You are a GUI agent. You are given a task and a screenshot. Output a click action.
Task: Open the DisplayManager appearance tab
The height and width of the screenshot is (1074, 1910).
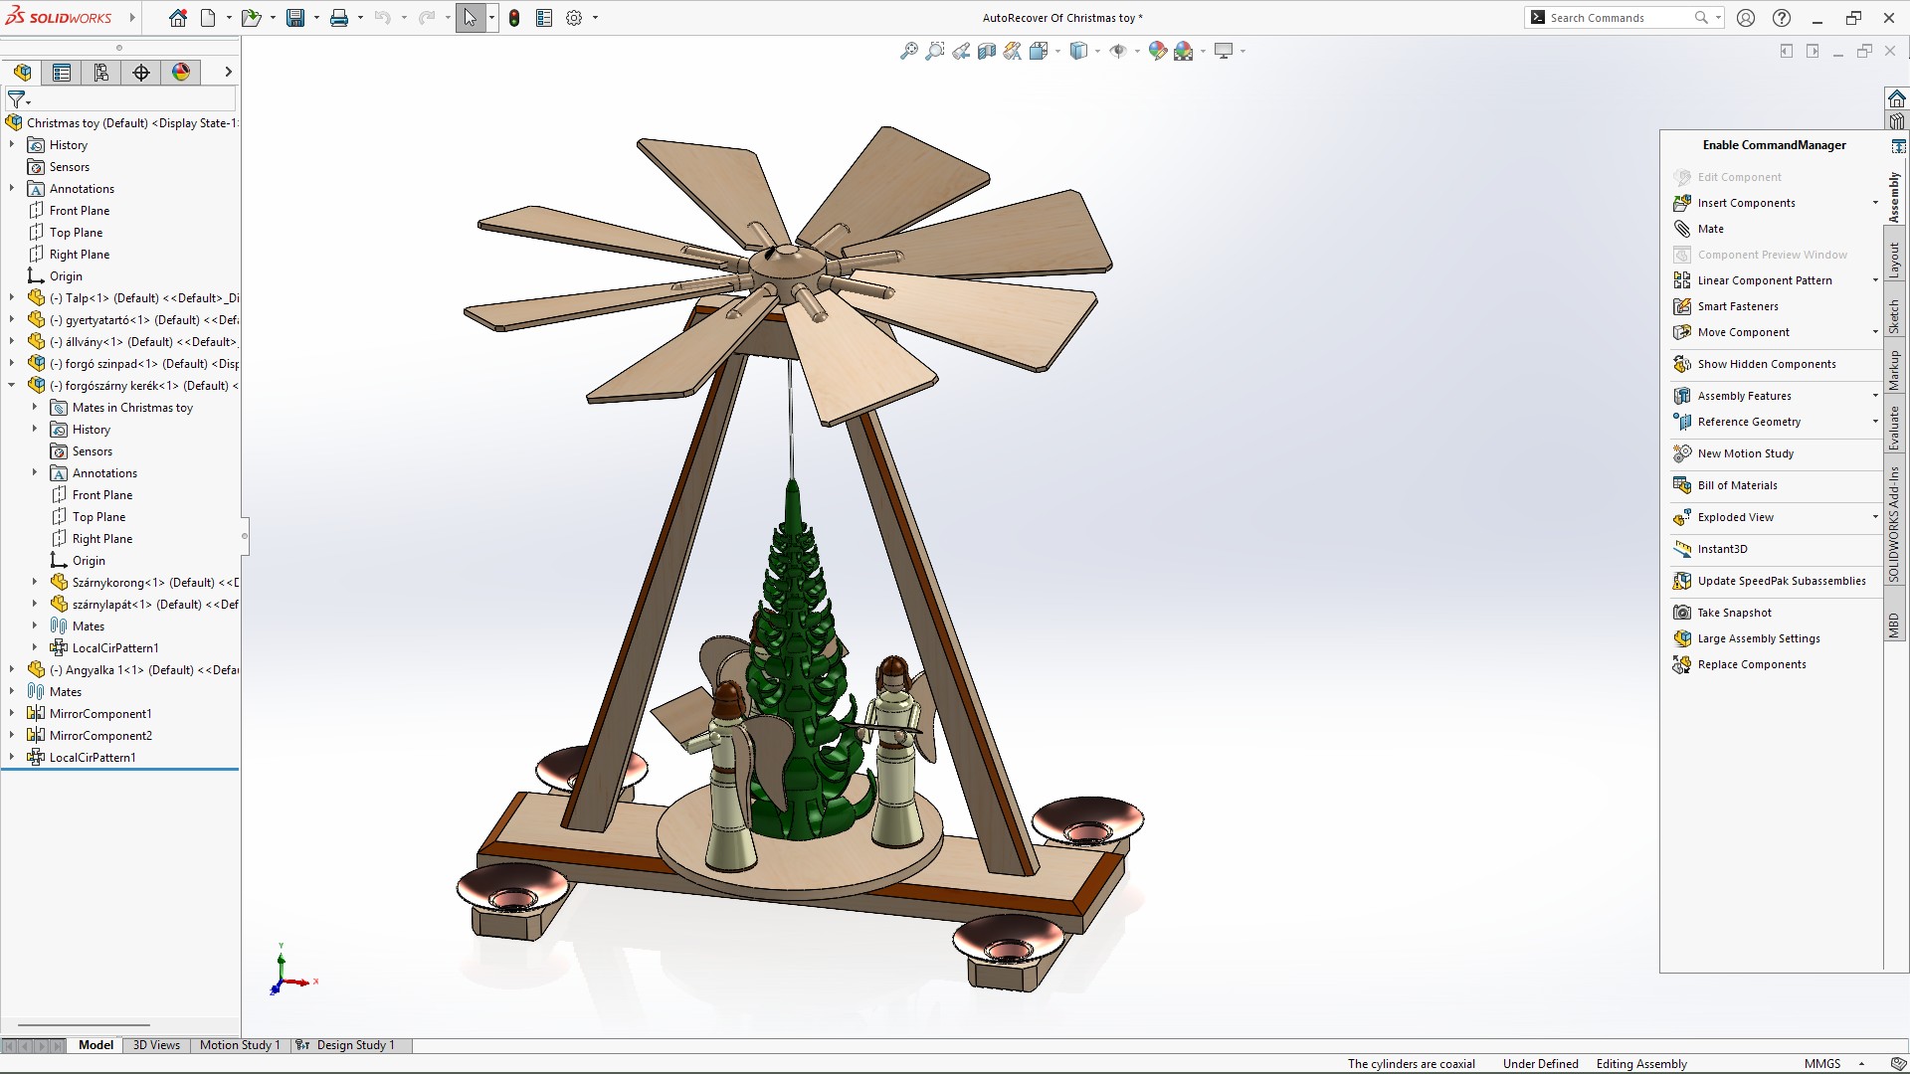click(x=181, y=73)
